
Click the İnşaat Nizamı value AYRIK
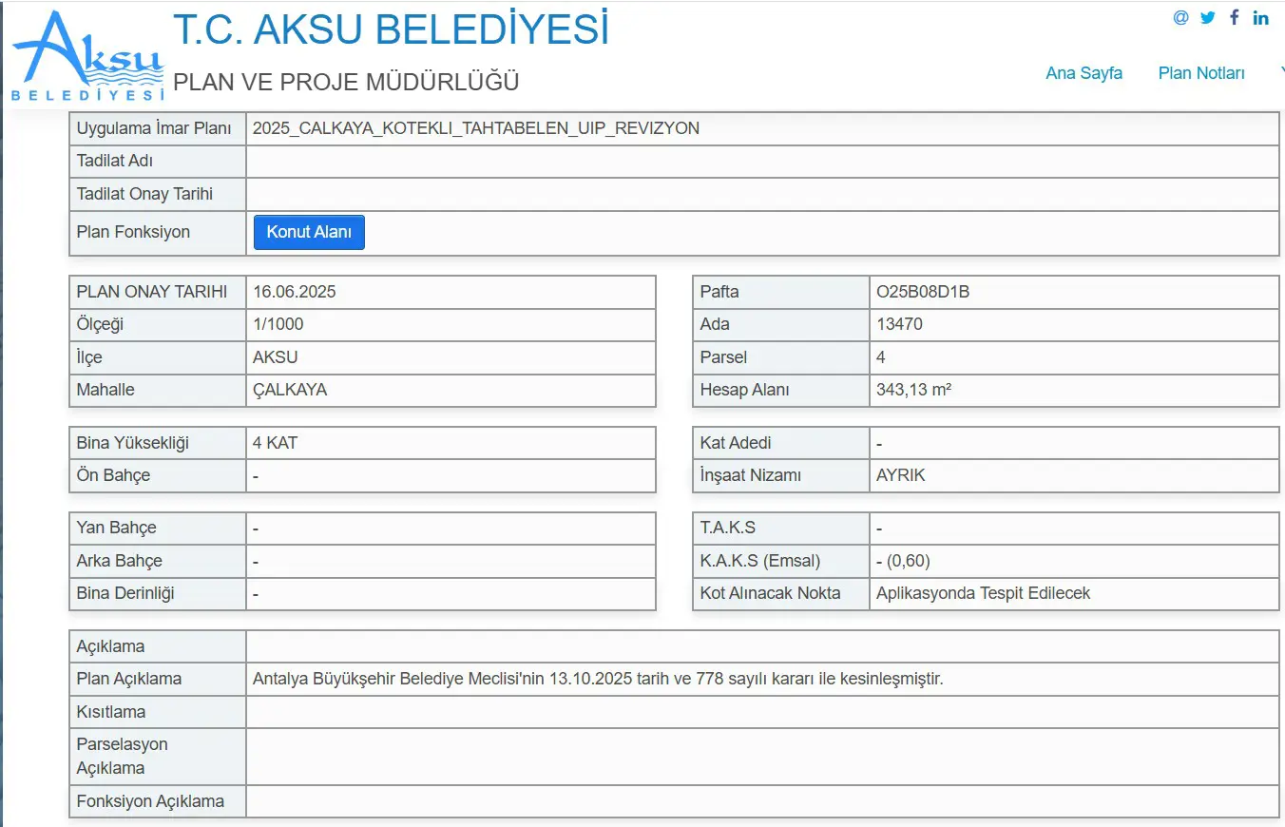pos(901,475)
